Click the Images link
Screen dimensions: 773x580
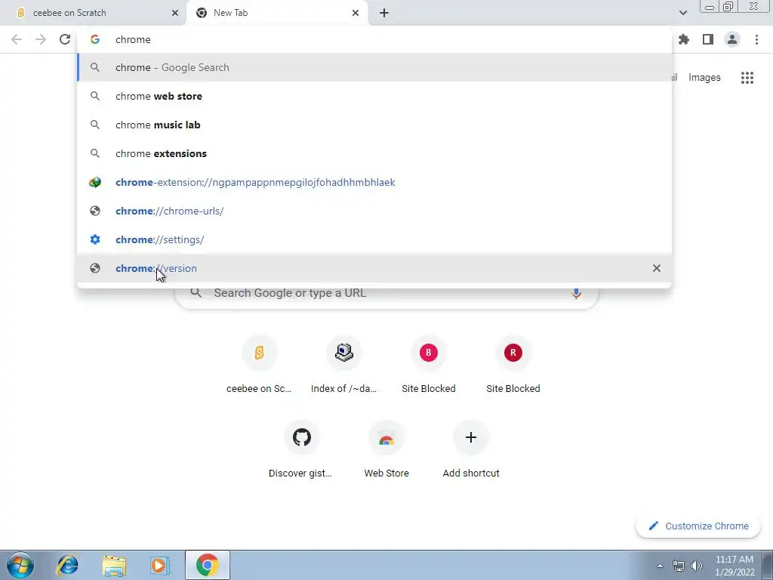coord(704,78)
